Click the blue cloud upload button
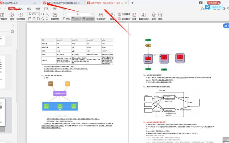The width and height of the screenshot is (229, 143). pyautogui.click(x=214, y=7)
